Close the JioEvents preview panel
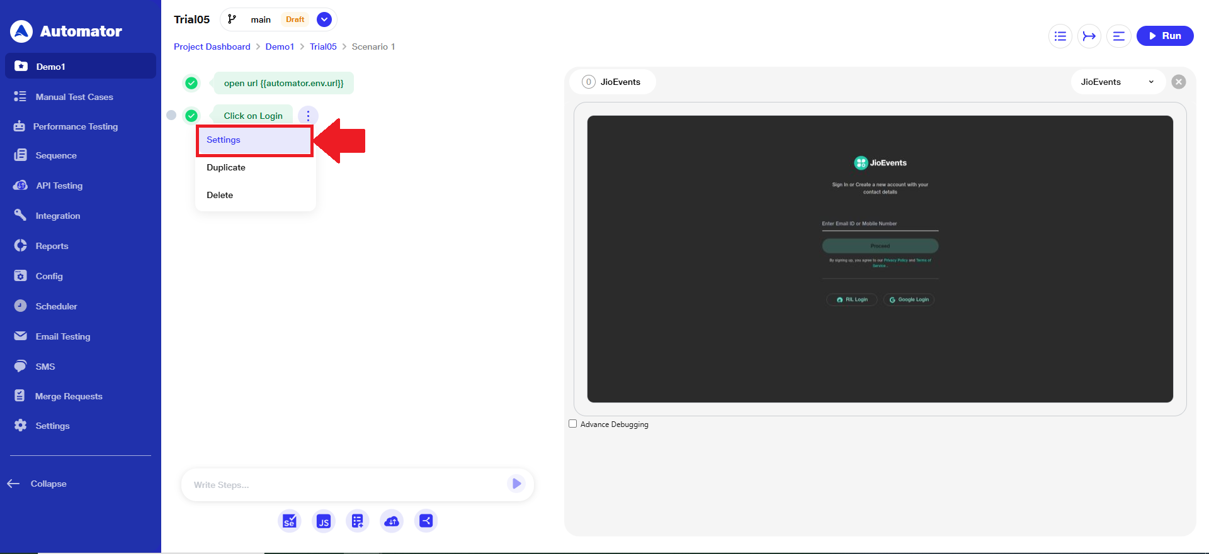 pos(1178,82)
